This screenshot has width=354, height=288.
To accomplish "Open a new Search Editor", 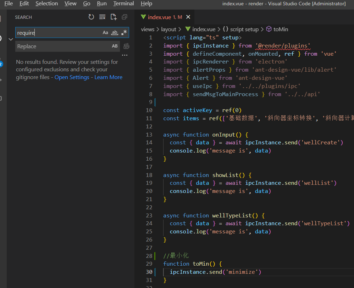I will (114, 17).
